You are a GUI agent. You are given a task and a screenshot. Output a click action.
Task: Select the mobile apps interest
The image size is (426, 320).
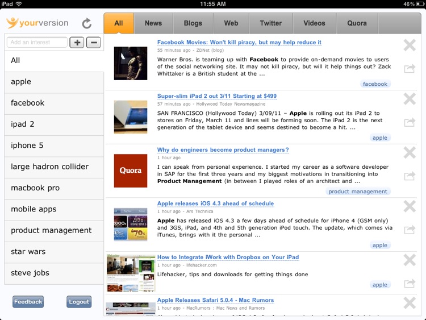(x=54, y=209)
